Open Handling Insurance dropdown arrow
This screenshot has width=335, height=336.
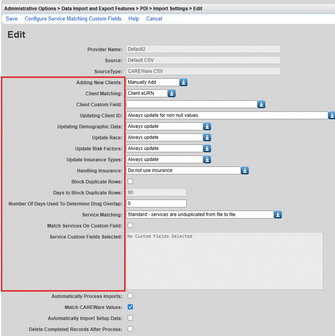click(245, 171)
